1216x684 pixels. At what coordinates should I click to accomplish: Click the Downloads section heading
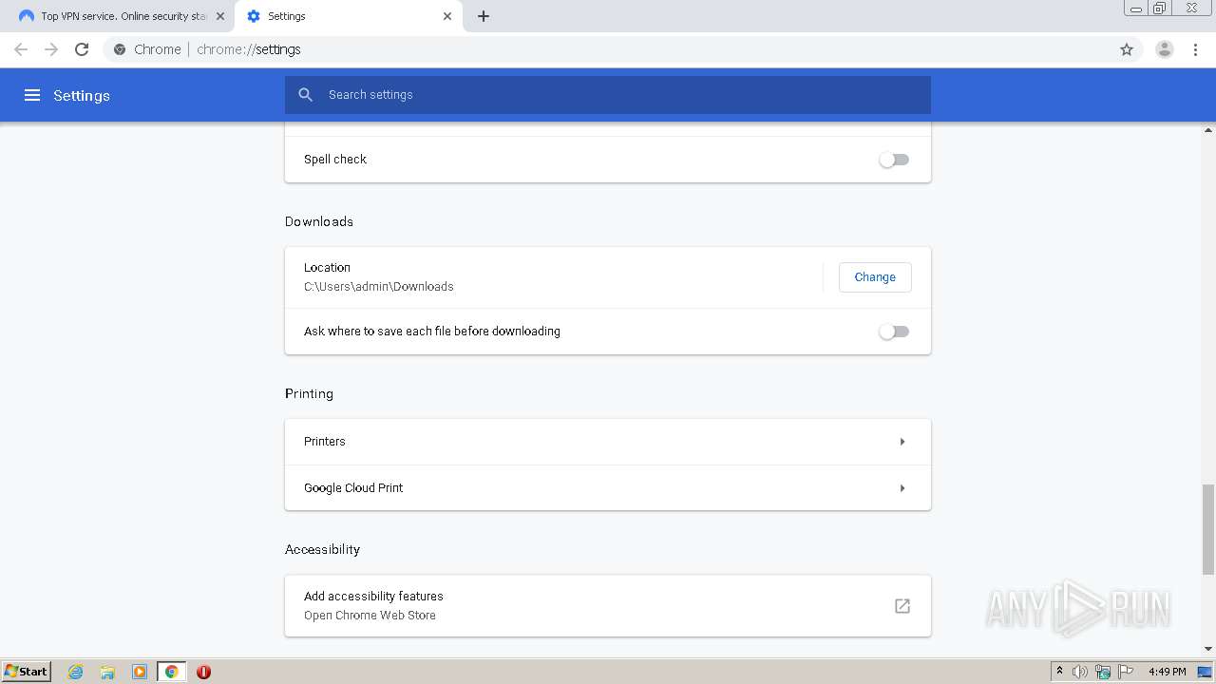(319, 221)
